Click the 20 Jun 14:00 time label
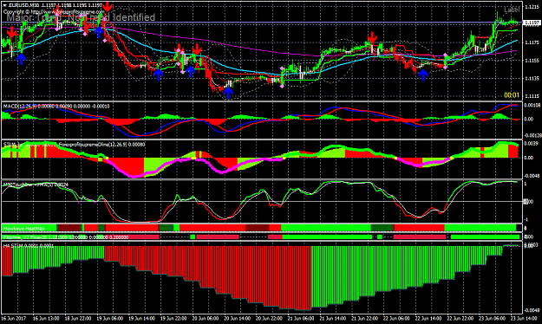This screenshot has height=324, width=542. (237, 318)
